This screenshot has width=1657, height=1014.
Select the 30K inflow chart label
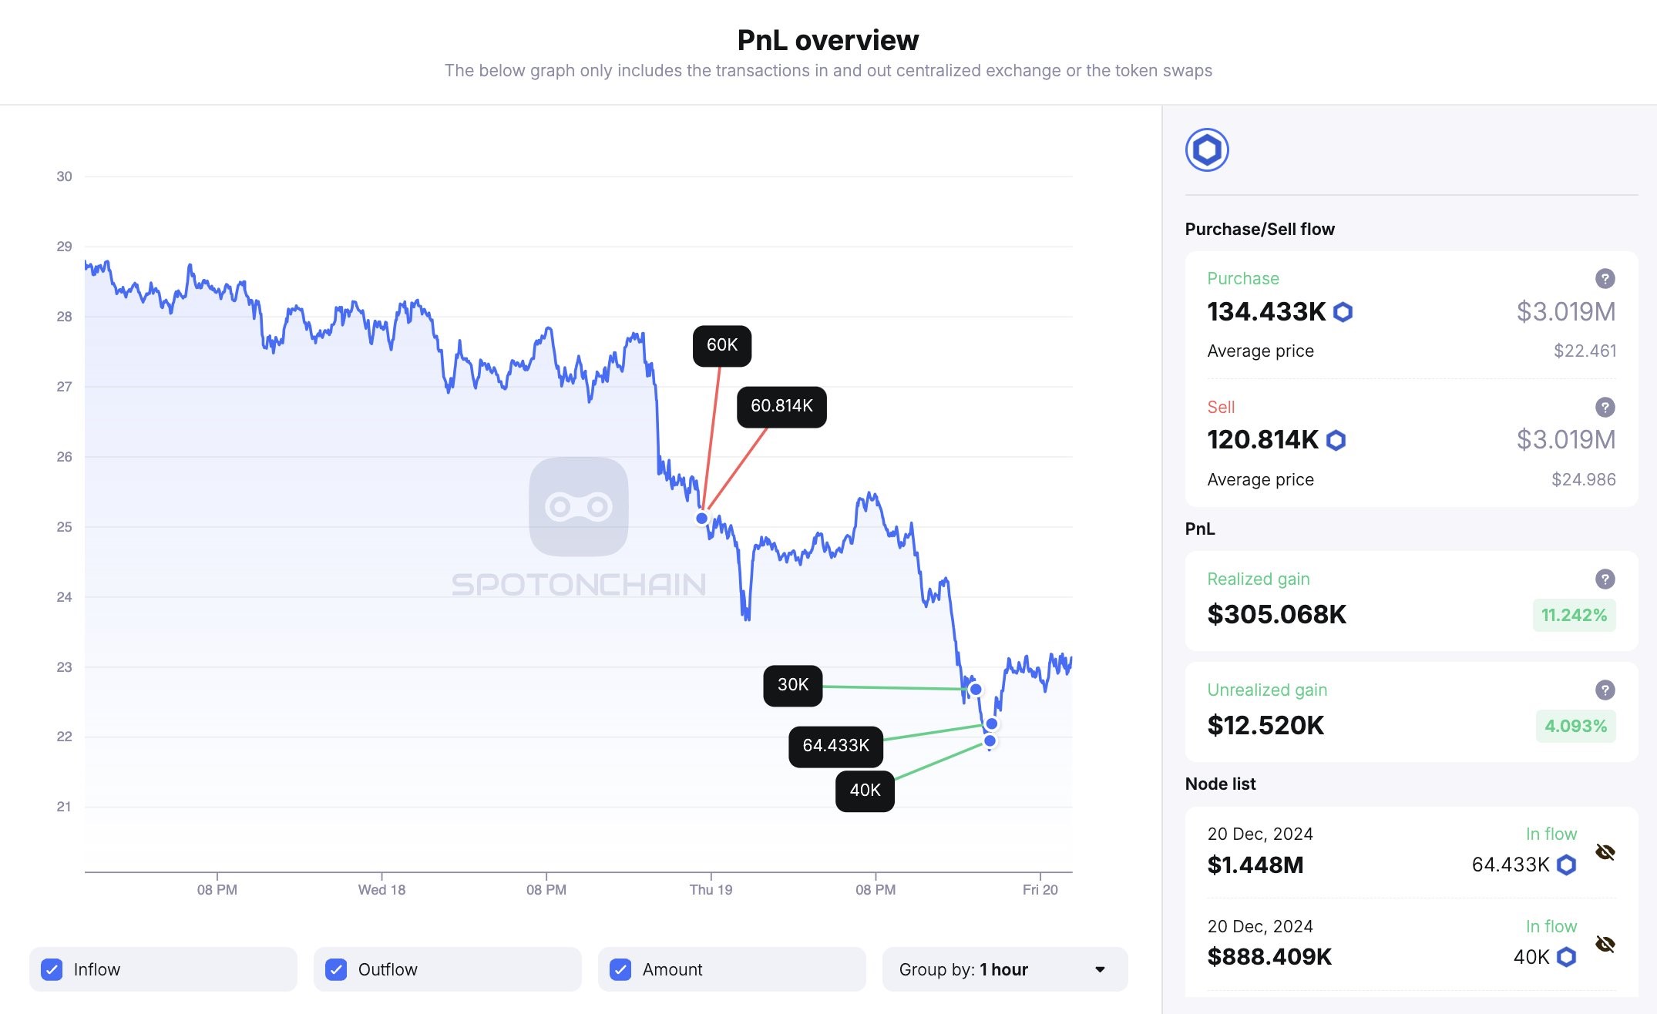[x=792, y=685]
